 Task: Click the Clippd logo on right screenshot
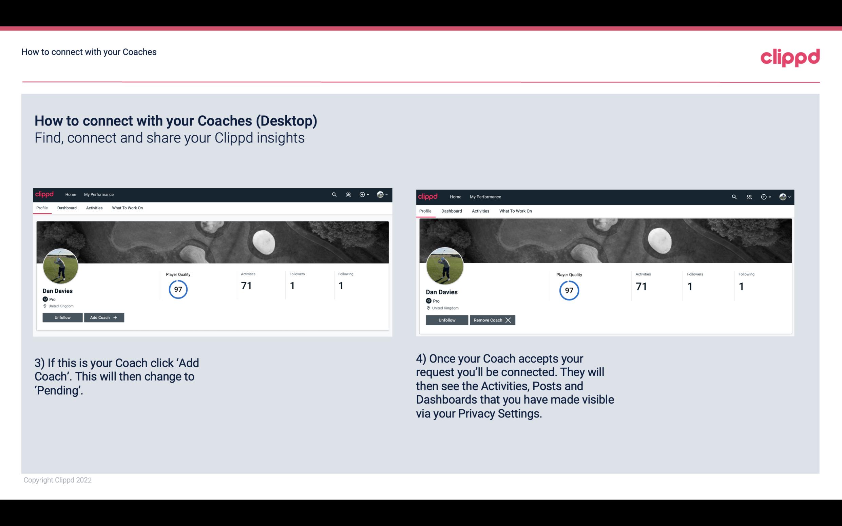(428, 196)
